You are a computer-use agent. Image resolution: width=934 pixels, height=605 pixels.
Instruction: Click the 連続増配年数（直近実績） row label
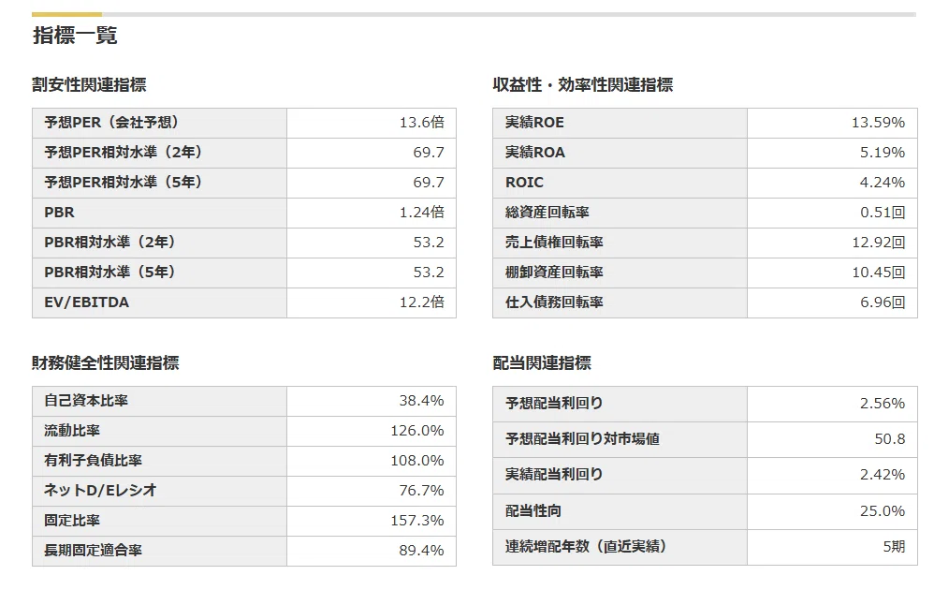(586, 546)
